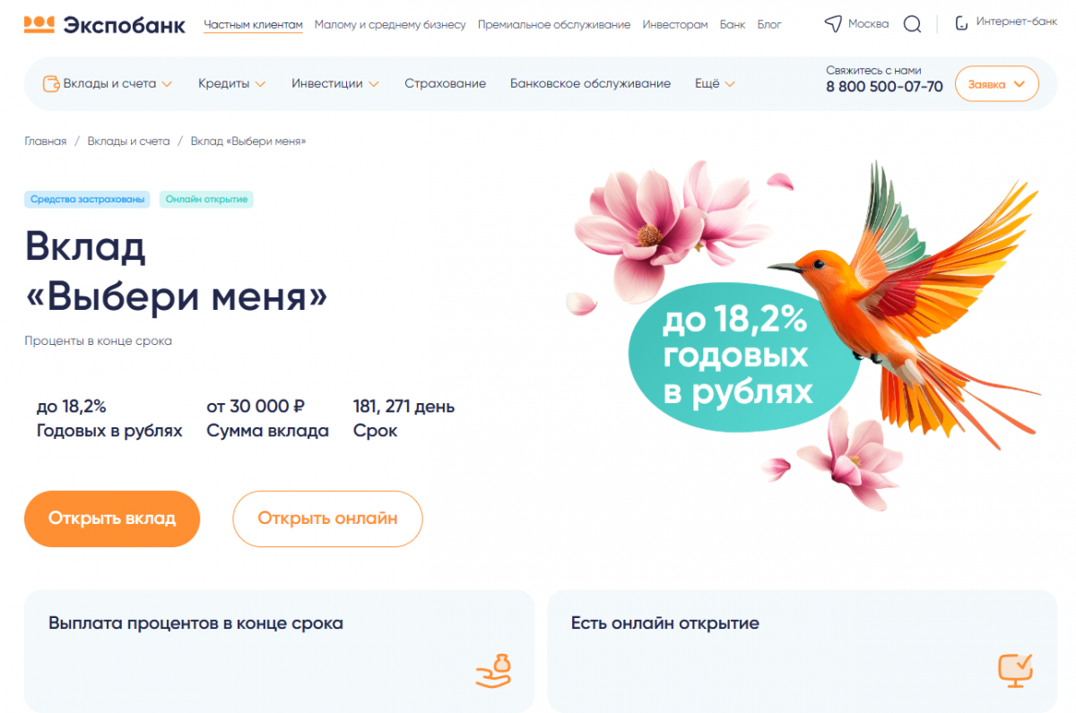The image size is (1076, 713).
Task: Select the Частным клиентам tab
Action: [253, 24]
